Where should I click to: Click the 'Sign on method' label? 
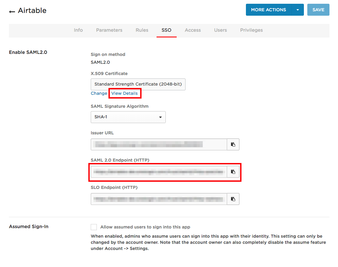[x=108, y=54]
